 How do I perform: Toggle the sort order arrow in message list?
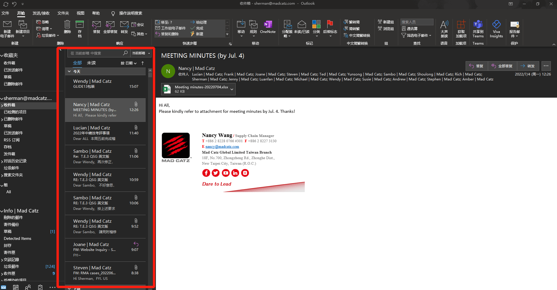coord(142,63)
